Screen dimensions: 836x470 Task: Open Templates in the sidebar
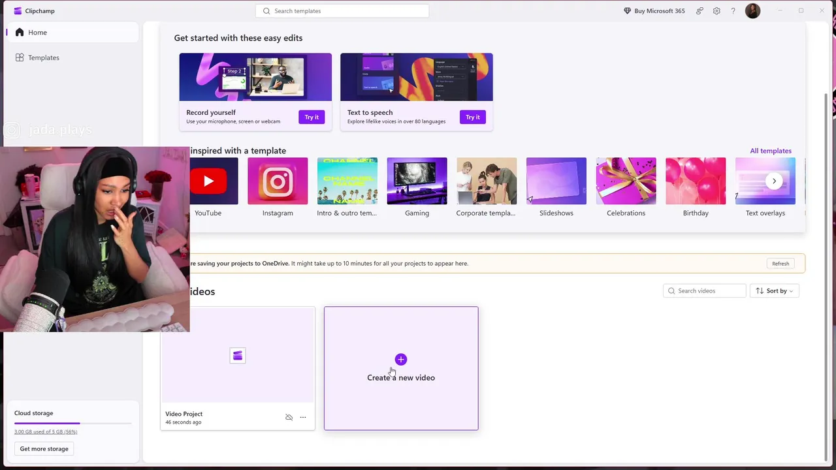pyautogui.click(x=72, y=57)
